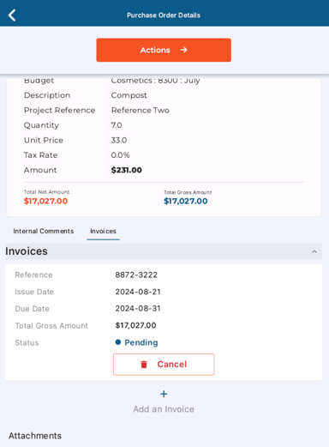Click the due date 2024-08-31

coord(138,309)
